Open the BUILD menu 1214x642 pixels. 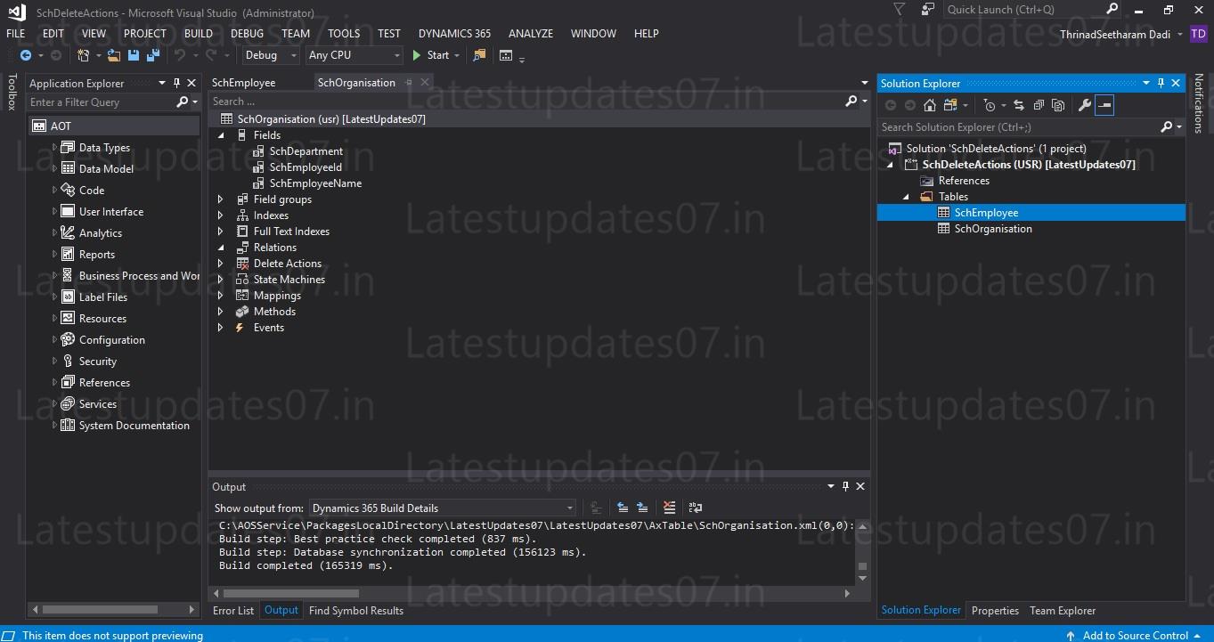(199, 33)
